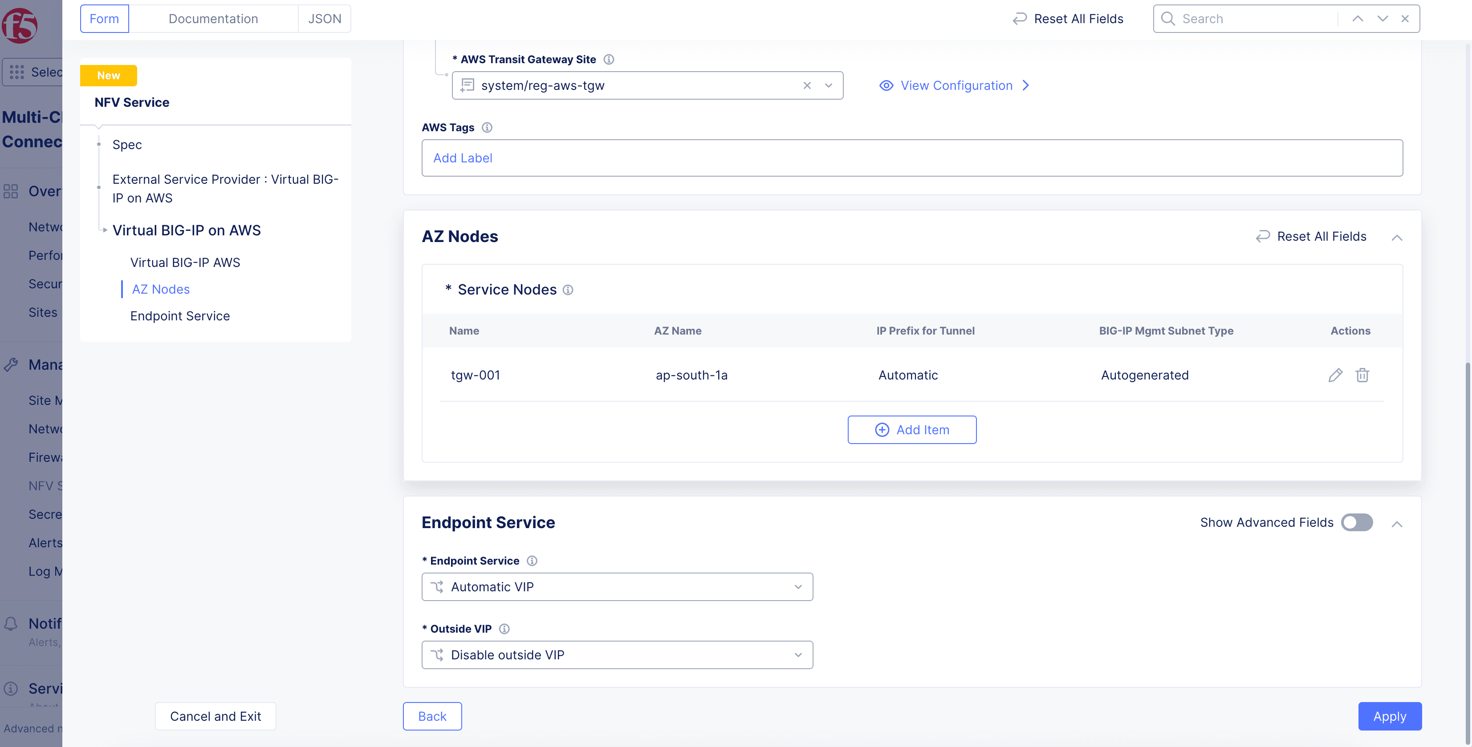Viewport: 1472px width, 747px height.
Task: Open Sites in the background sidebar
Action: tap(43, 312)
